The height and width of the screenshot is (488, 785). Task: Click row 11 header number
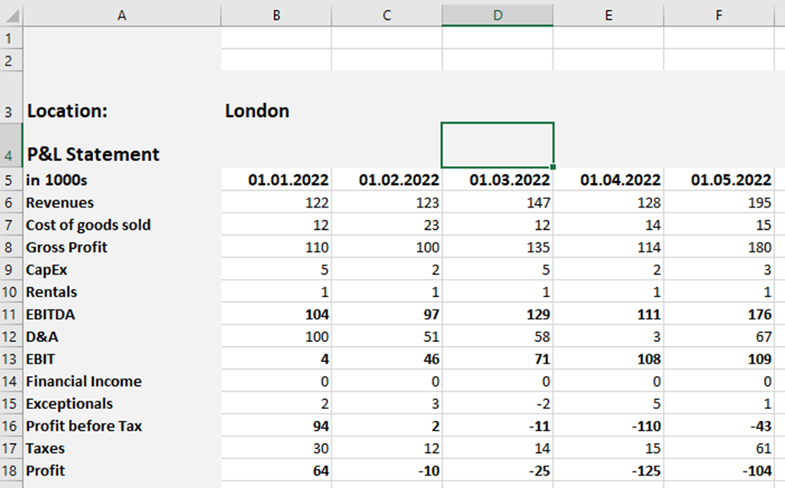coord(10,315)
